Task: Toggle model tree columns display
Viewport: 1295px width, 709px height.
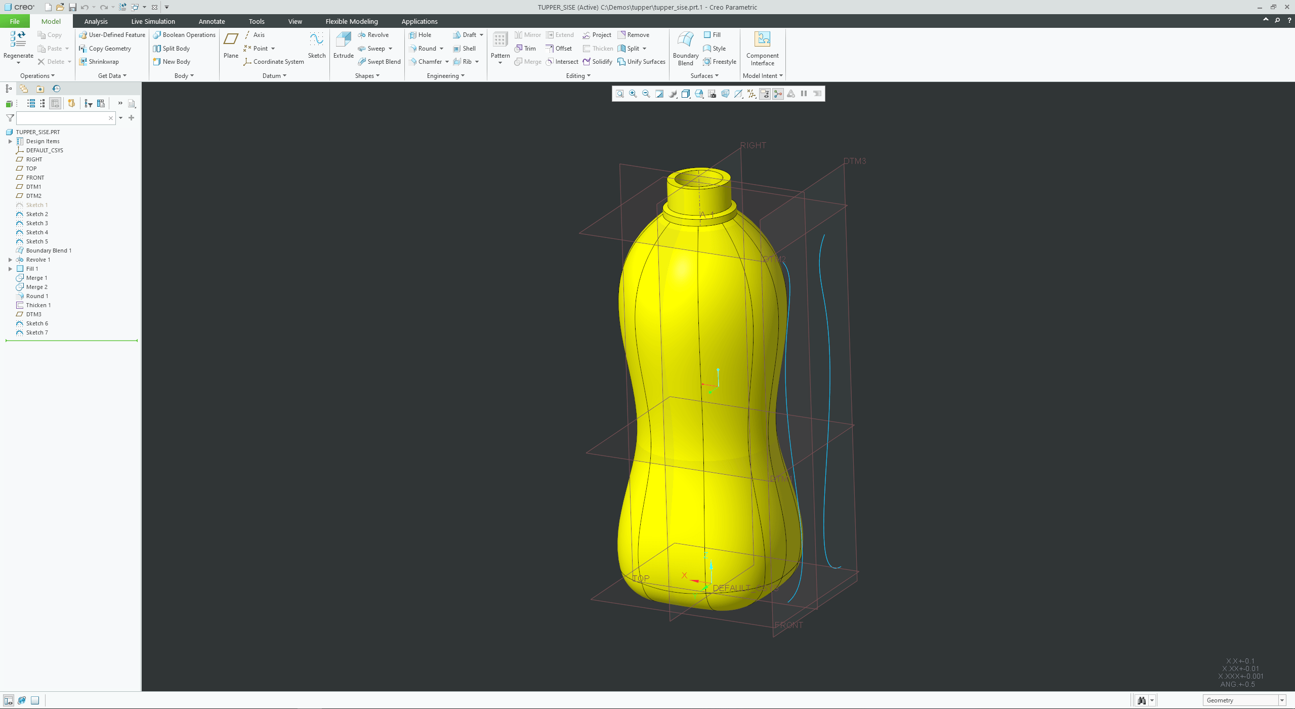Action: (x=55, y=103)
